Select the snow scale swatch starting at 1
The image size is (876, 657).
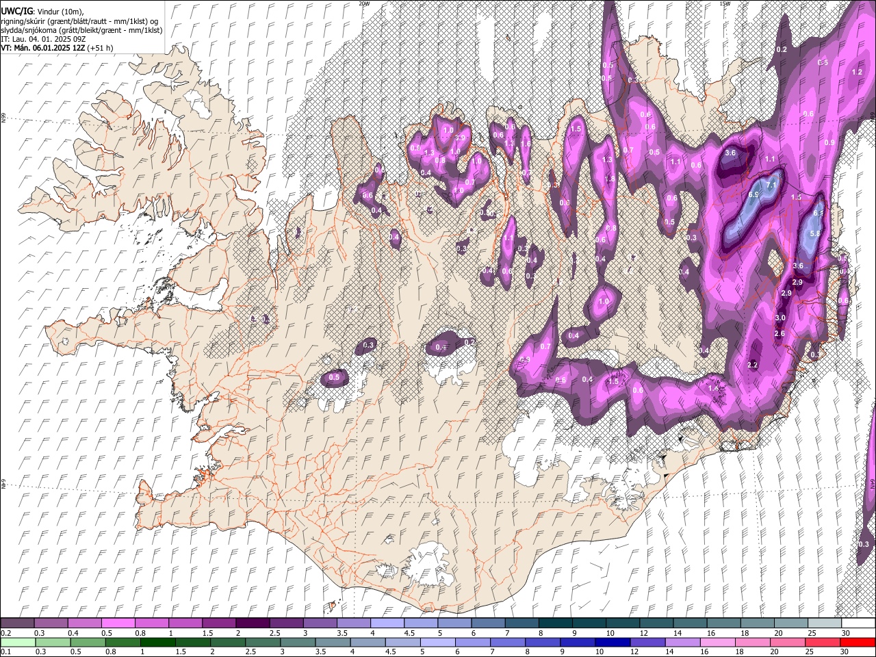pos(185,623)
